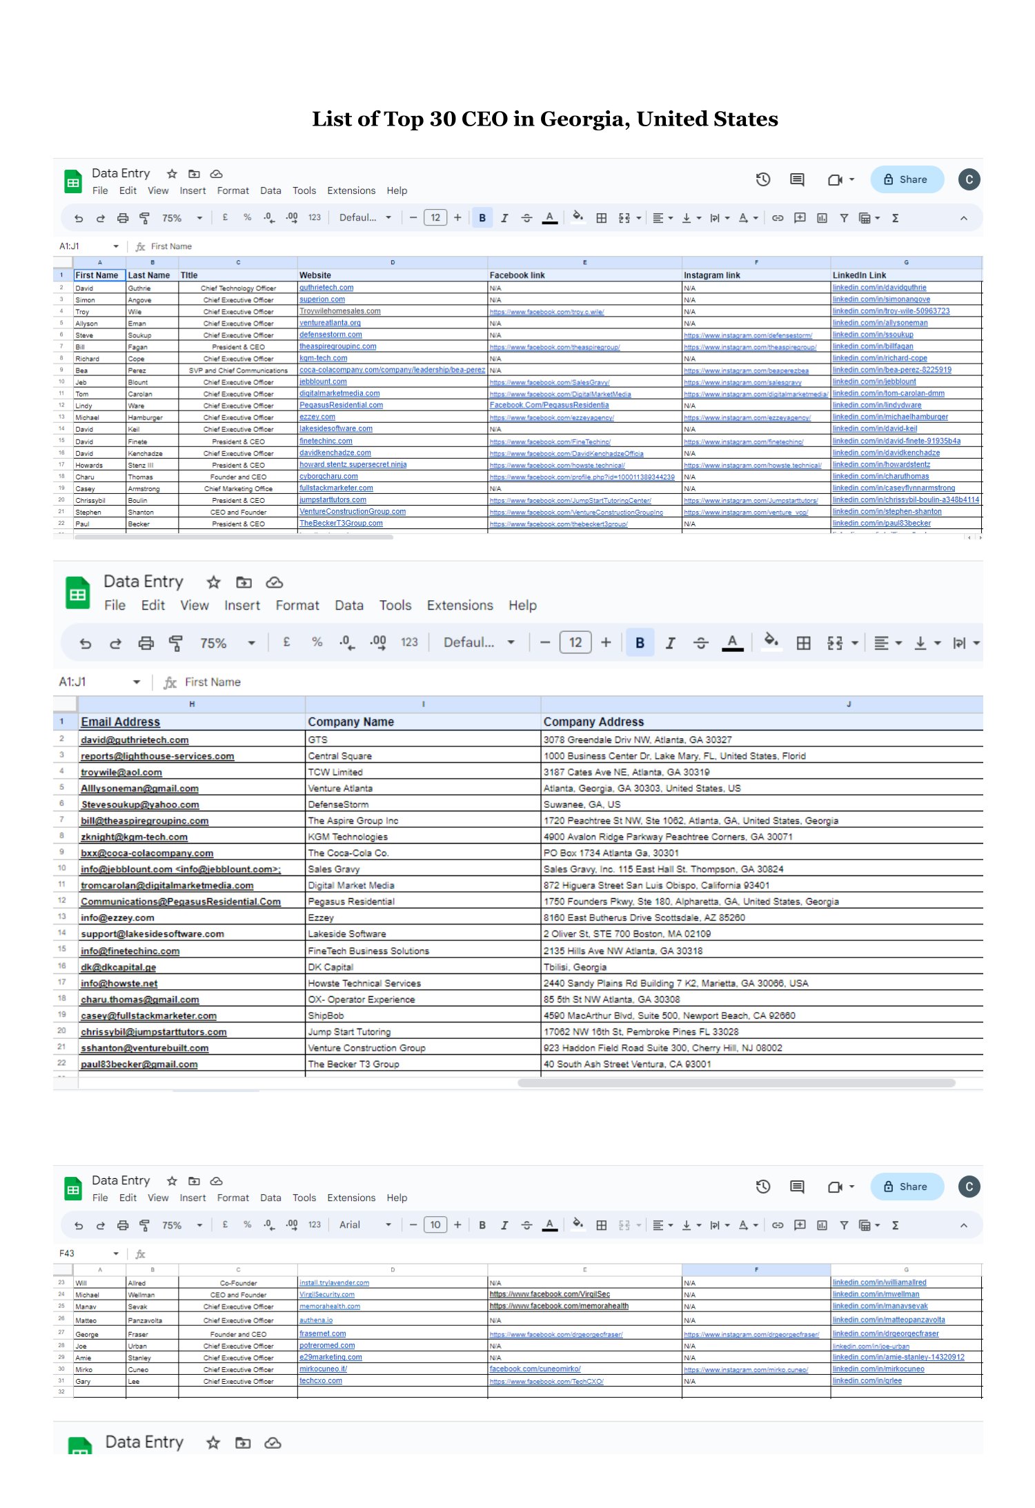The width and height of the screenshot is (1035, 1508).
Task: Click the account avatar C in the top sheet
Action: 969,179
